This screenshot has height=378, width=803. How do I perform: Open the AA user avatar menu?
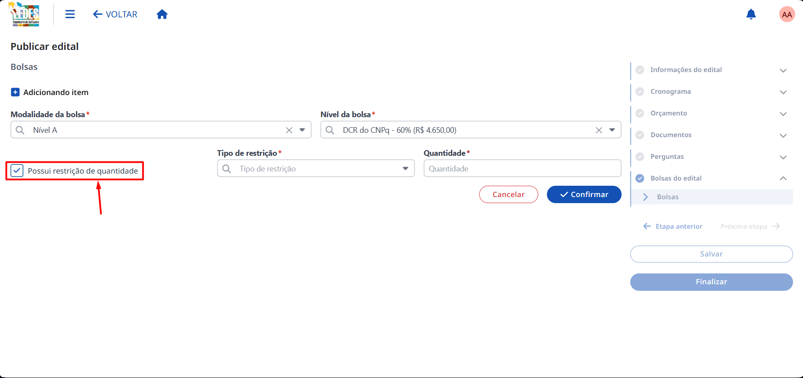[787, 14]
